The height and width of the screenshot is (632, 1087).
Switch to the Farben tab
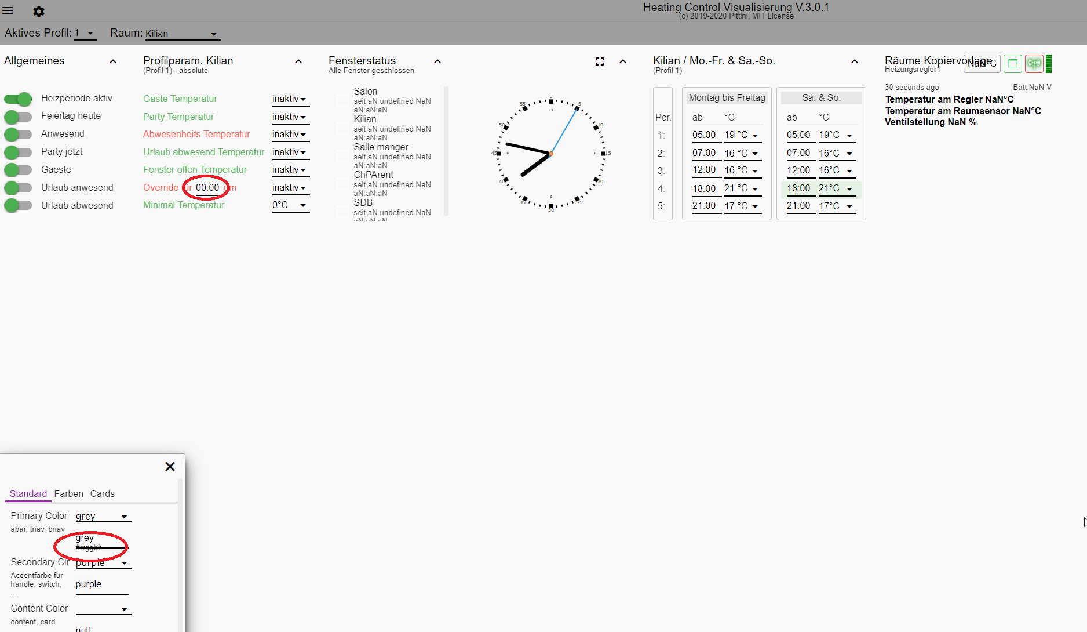(x=68, y=493)
